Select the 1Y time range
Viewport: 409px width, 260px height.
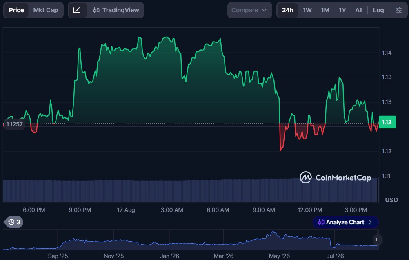(x=342, y=10)
